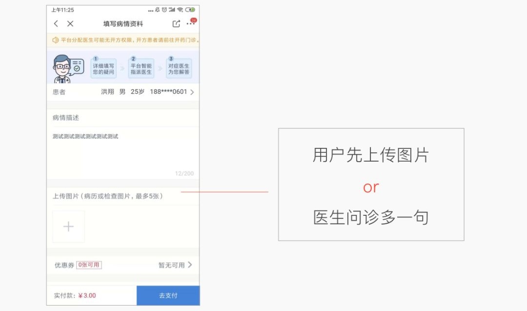Select step 3 对症医生为您解答
The image size is (527, 311).
(179, 68)
